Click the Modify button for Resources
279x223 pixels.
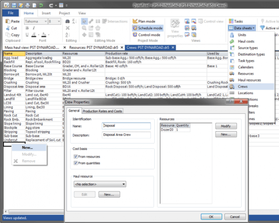point(226,126)
